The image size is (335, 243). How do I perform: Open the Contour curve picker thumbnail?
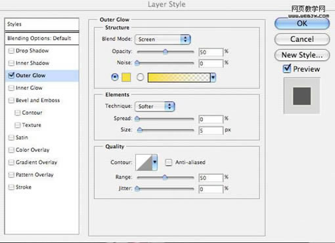144,162
